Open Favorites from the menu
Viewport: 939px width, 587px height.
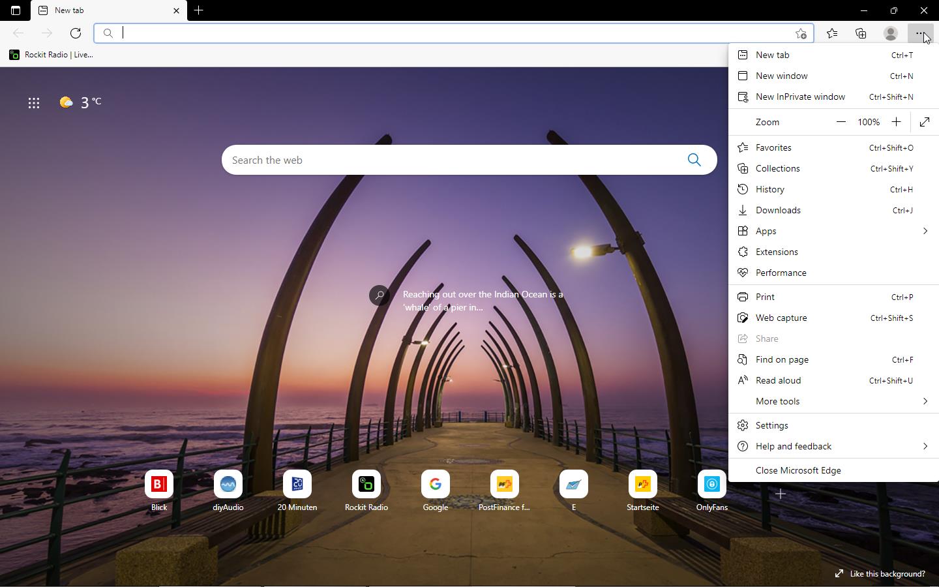[x=833, y=147]
